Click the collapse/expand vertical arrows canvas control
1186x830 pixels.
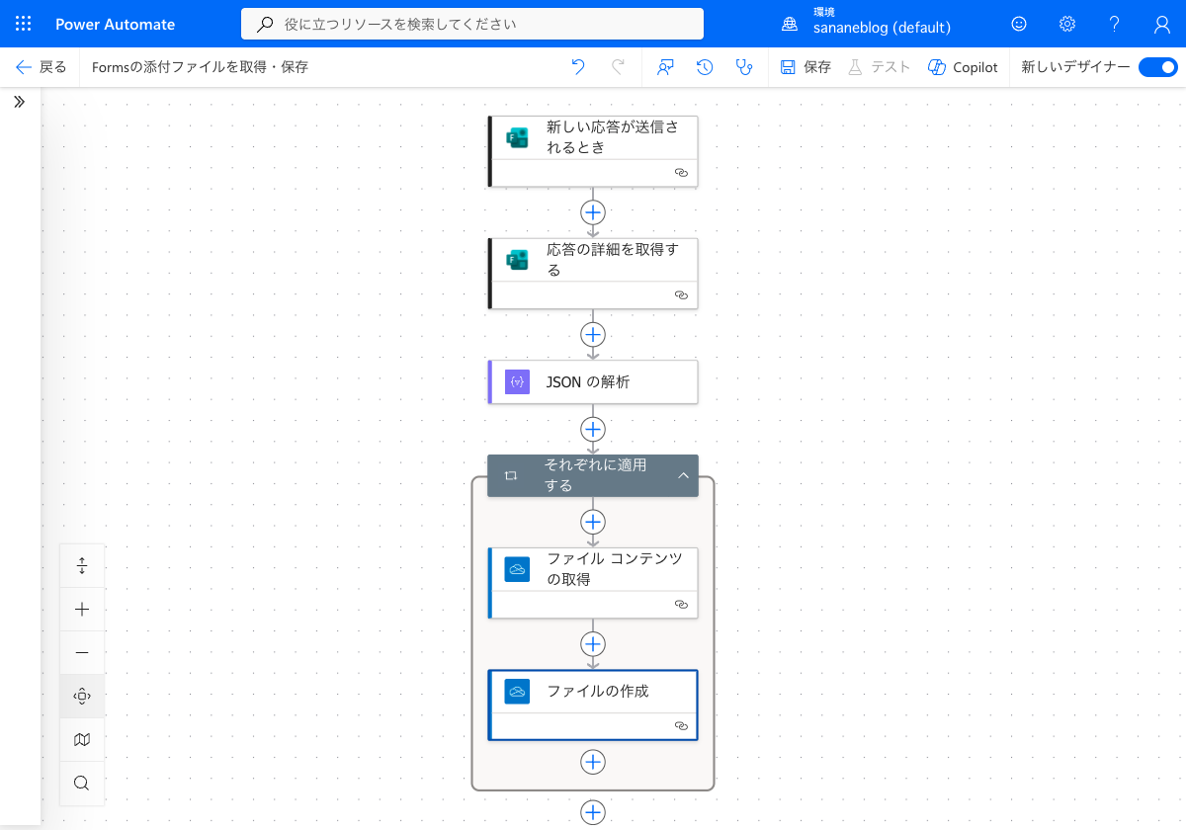click(82, 566)
